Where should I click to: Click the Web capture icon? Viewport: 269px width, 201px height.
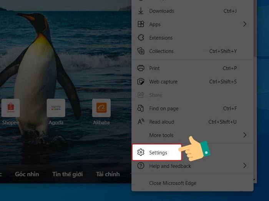[x=141, y=82]
